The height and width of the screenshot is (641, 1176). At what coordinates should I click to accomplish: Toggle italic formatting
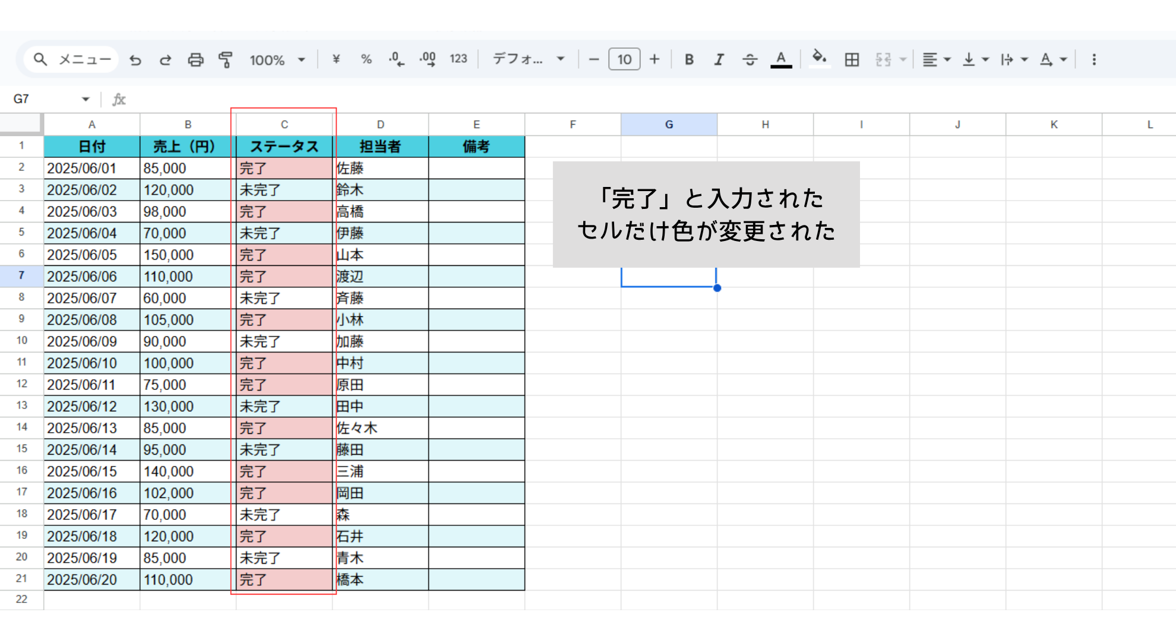point(719,59)
